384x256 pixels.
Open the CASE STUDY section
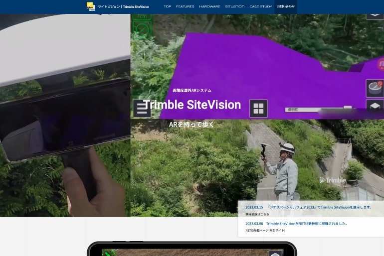261,6
